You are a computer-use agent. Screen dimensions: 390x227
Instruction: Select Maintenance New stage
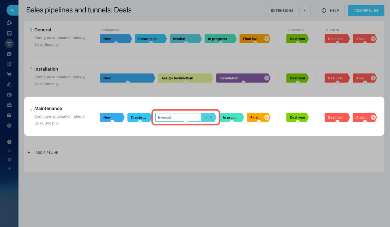click(112, 117)
